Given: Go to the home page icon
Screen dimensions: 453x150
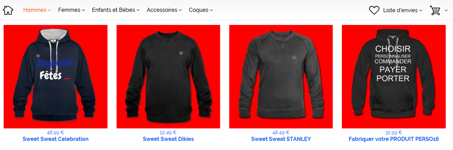Looking at the screenshot, I should (x=8, y=10).
